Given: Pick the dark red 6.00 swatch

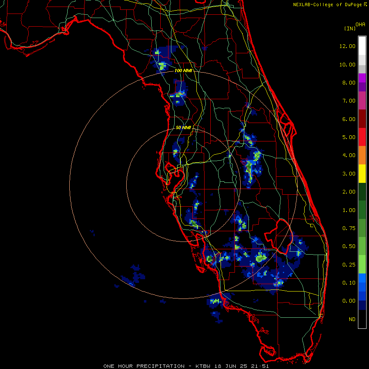Looking at the screenshot, I should click(x=362, y=119).
